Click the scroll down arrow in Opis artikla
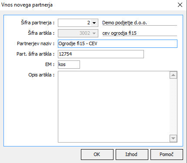Image resolution: width=187 pixels, height=163 pixels. click(174, 138)
